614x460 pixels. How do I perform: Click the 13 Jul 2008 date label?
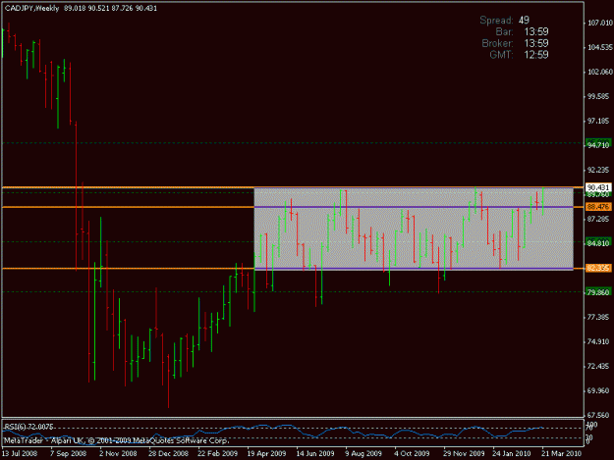coord(20,453)
